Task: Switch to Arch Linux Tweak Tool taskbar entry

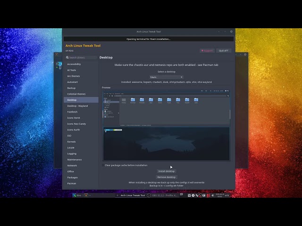Action: [130, 195]
